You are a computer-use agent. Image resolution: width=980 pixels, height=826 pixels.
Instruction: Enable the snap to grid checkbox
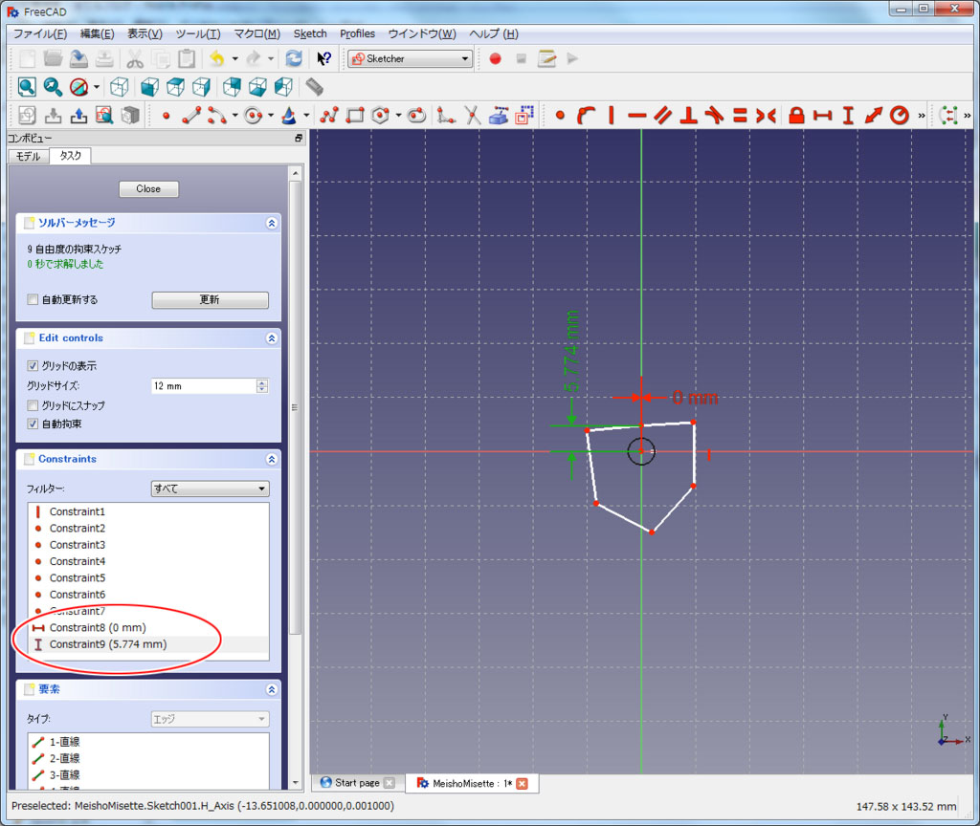click(x=33, y=405)
